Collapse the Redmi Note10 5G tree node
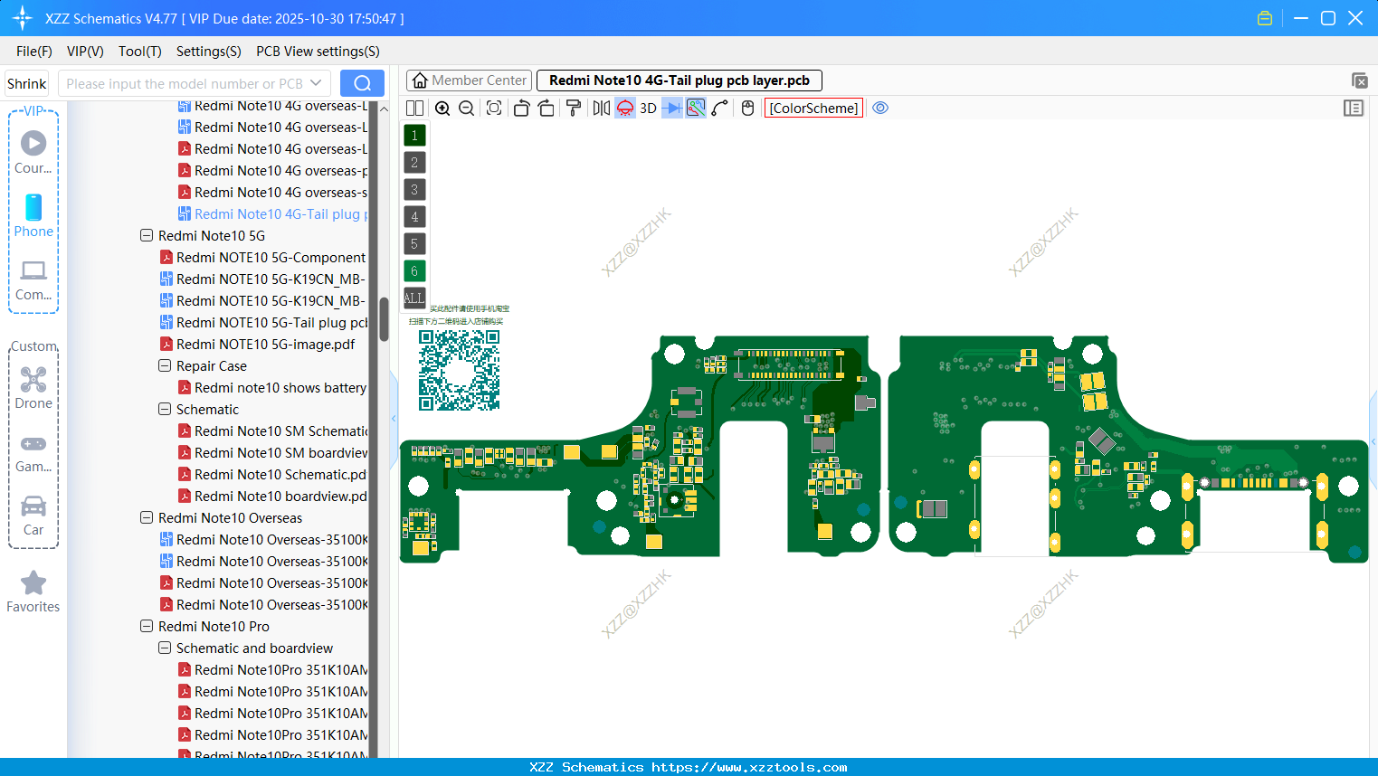Image resolution: width=1378 pixels, height=776 pixels. click(147, 235)
